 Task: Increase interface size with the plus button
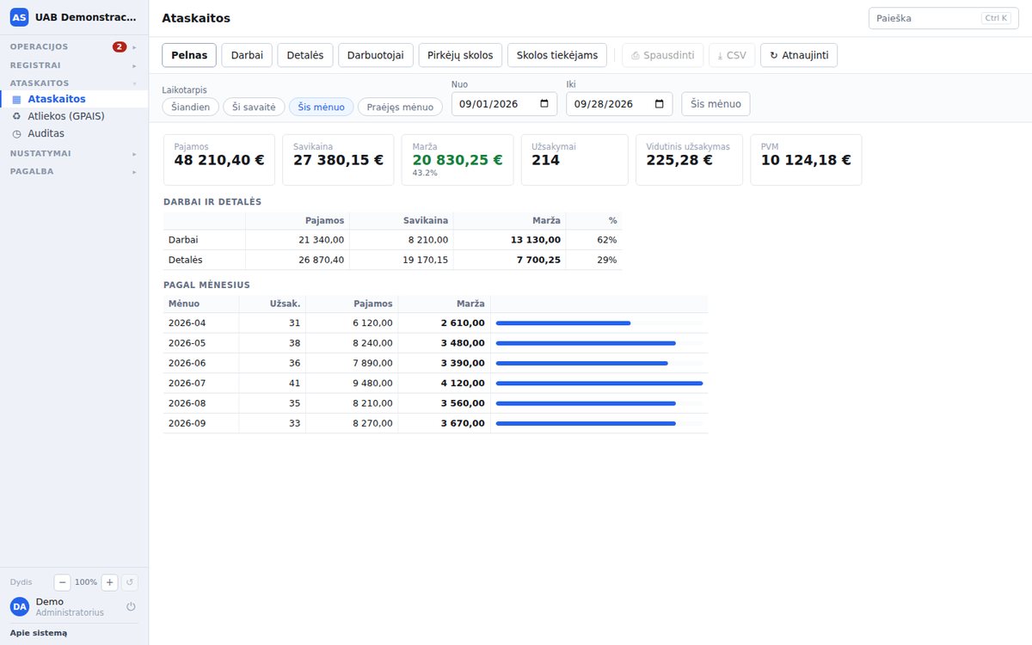point(110,582)
